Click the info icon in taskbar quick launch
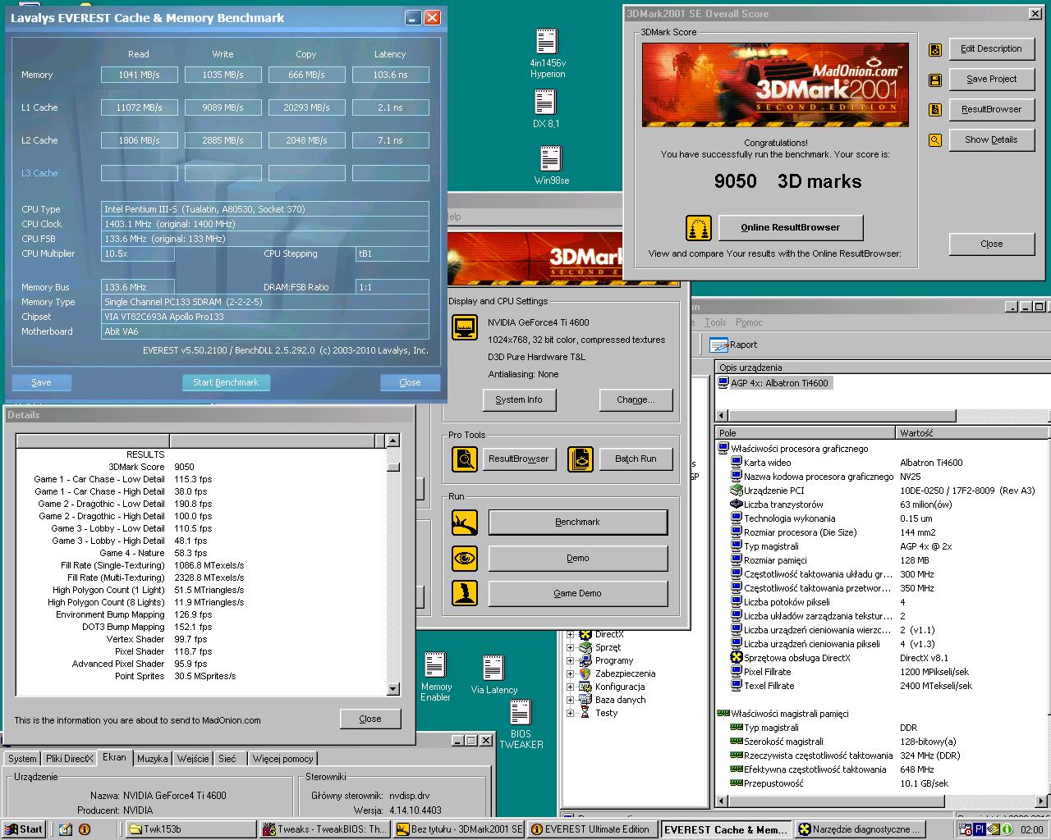 (85, 829)
